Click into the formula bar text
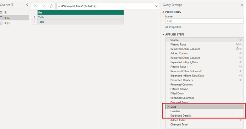 [77, 6]
